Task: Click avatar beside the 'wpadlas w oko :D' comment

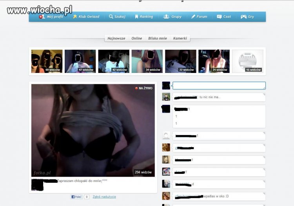Action: point(166,196)
